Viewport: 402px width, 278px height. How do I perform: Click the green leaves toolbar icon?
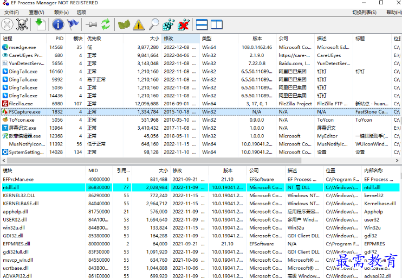pos(124,25)
